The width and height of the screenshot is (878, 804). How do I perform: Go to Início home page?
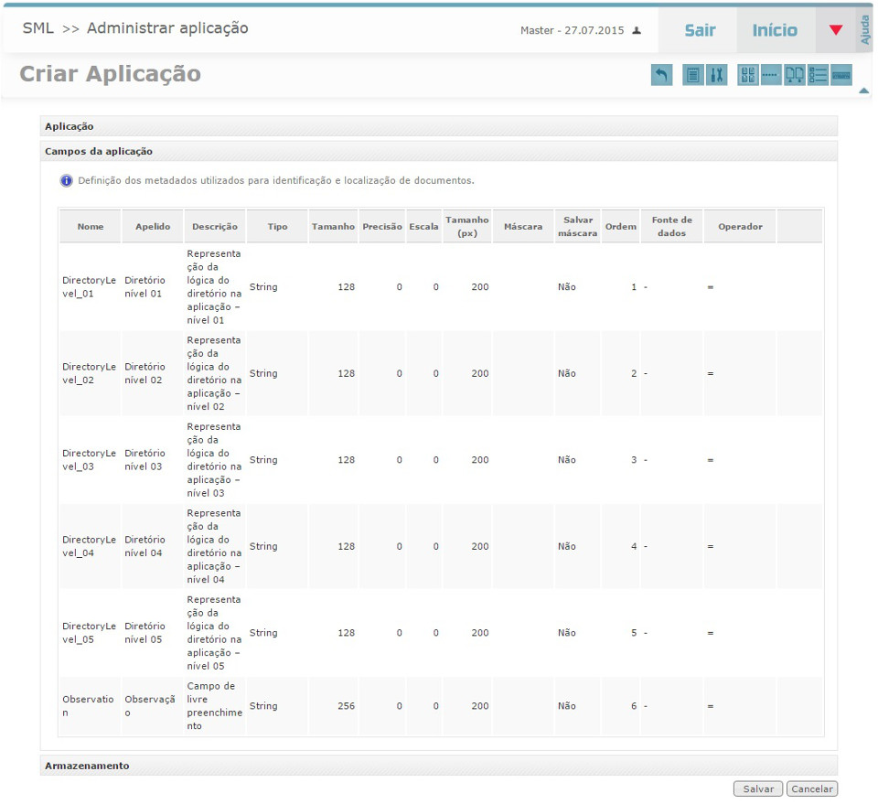[x=775, y=30]
